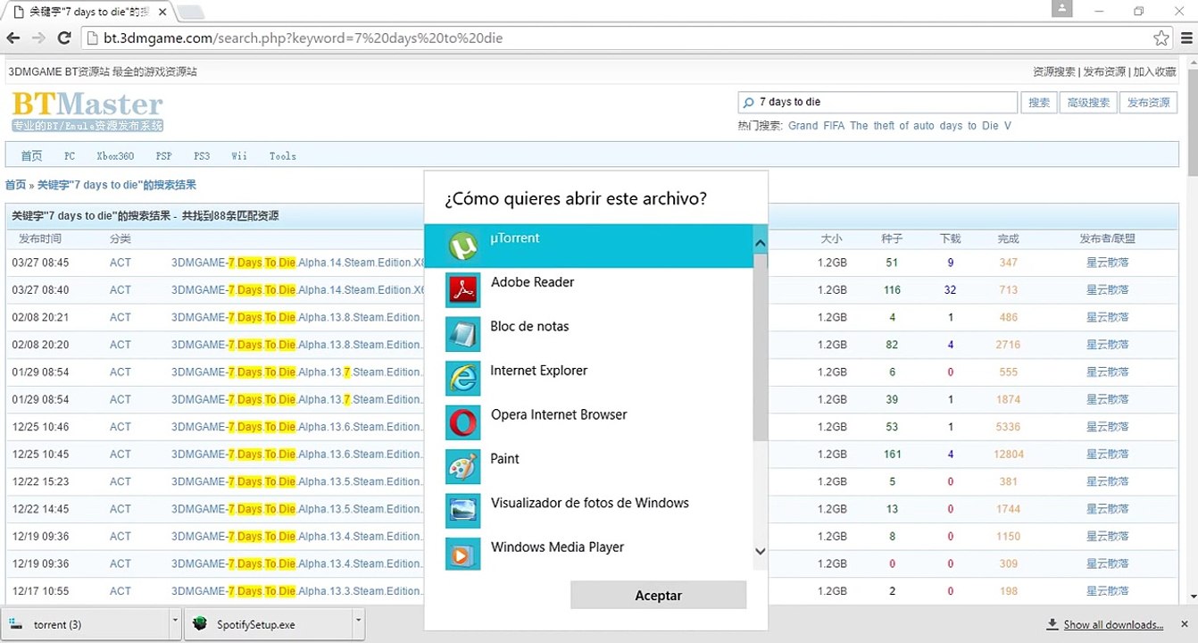Click hot search term Grand

pyautogui.click(x=803, y=126)
